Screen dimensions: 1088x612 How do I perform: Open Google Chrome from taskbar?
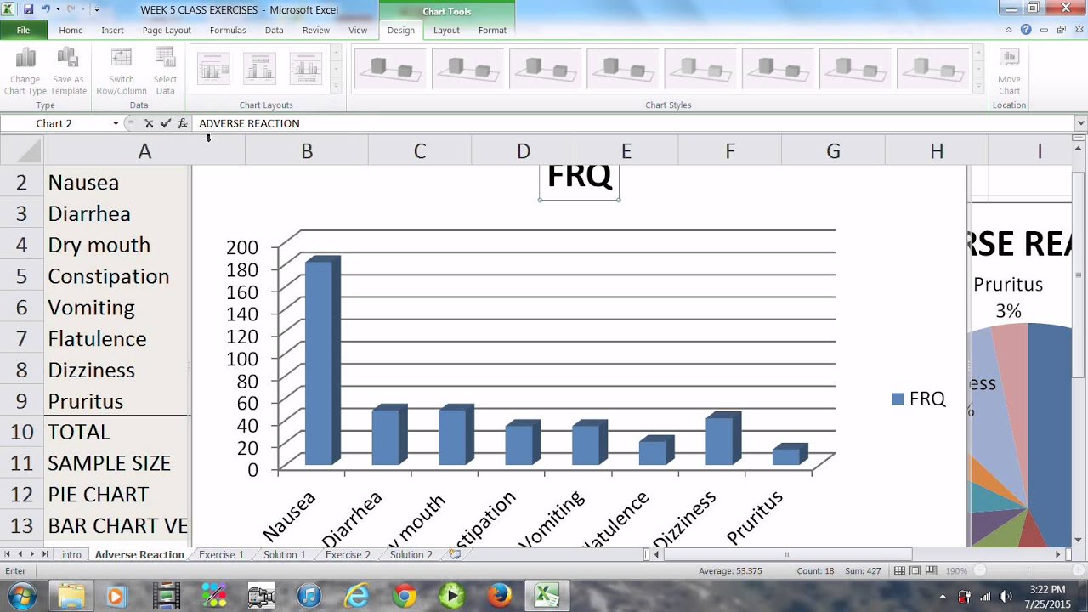click(404, 596)
